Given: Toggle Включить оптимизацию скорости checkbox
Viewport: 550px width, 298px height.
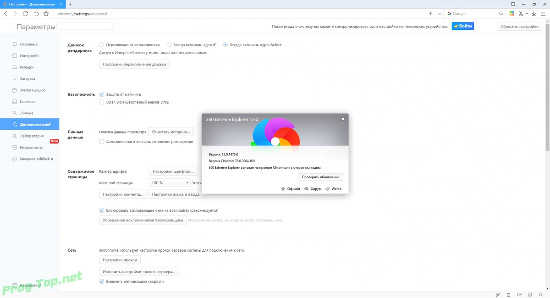Looking at the screenshot, I should [x=102, y=281].
